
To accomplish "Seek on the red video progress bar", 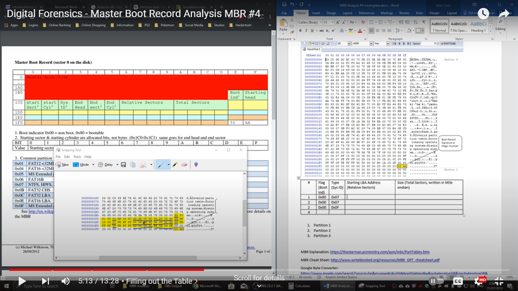I will coord(106,270).
